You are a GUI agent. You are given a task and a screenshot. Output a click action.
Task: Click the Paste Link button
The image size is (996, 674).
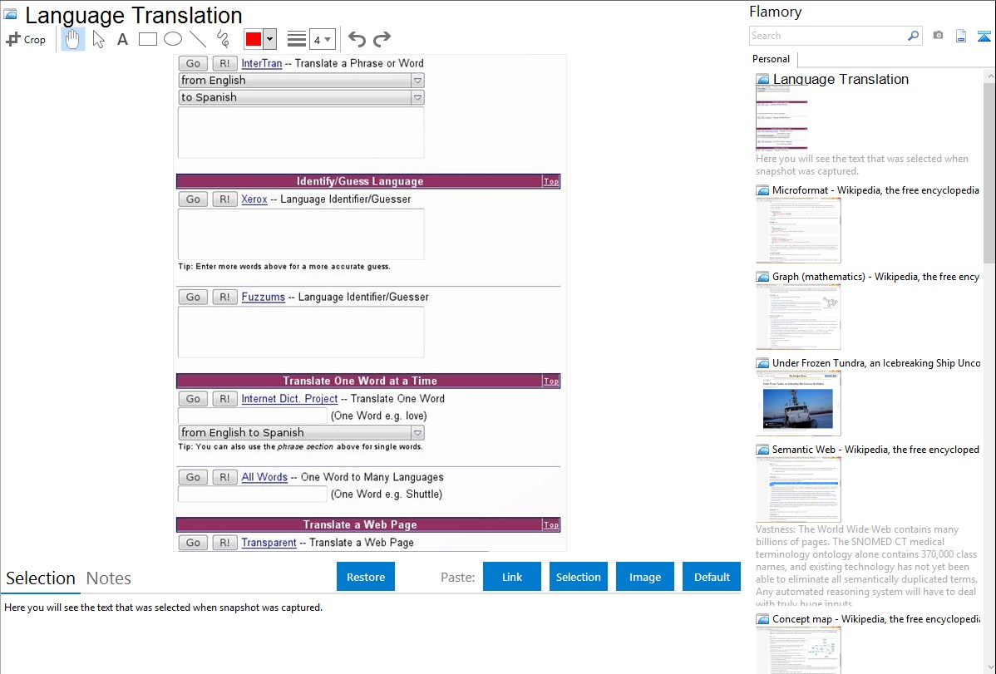(512, 577)
